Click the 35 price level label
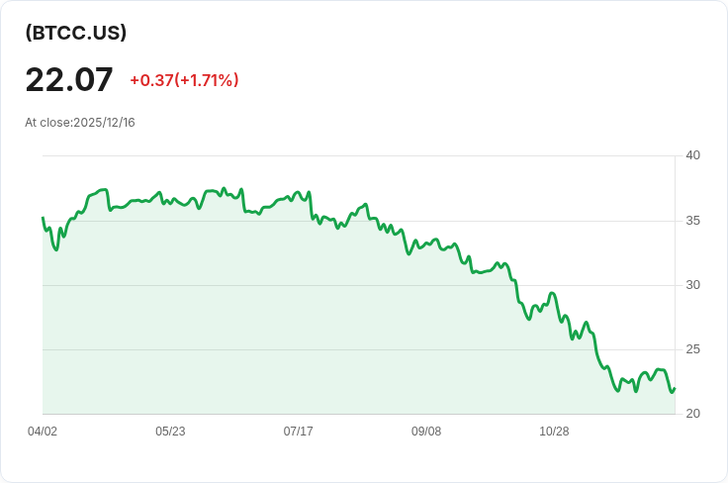This screenshot has width=728, height=483. [x=692, y=220]
